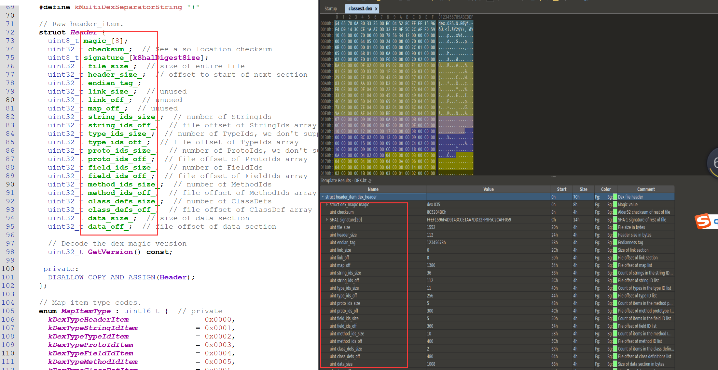Click green Bg swatch of dex_header row

pos(615,197)
